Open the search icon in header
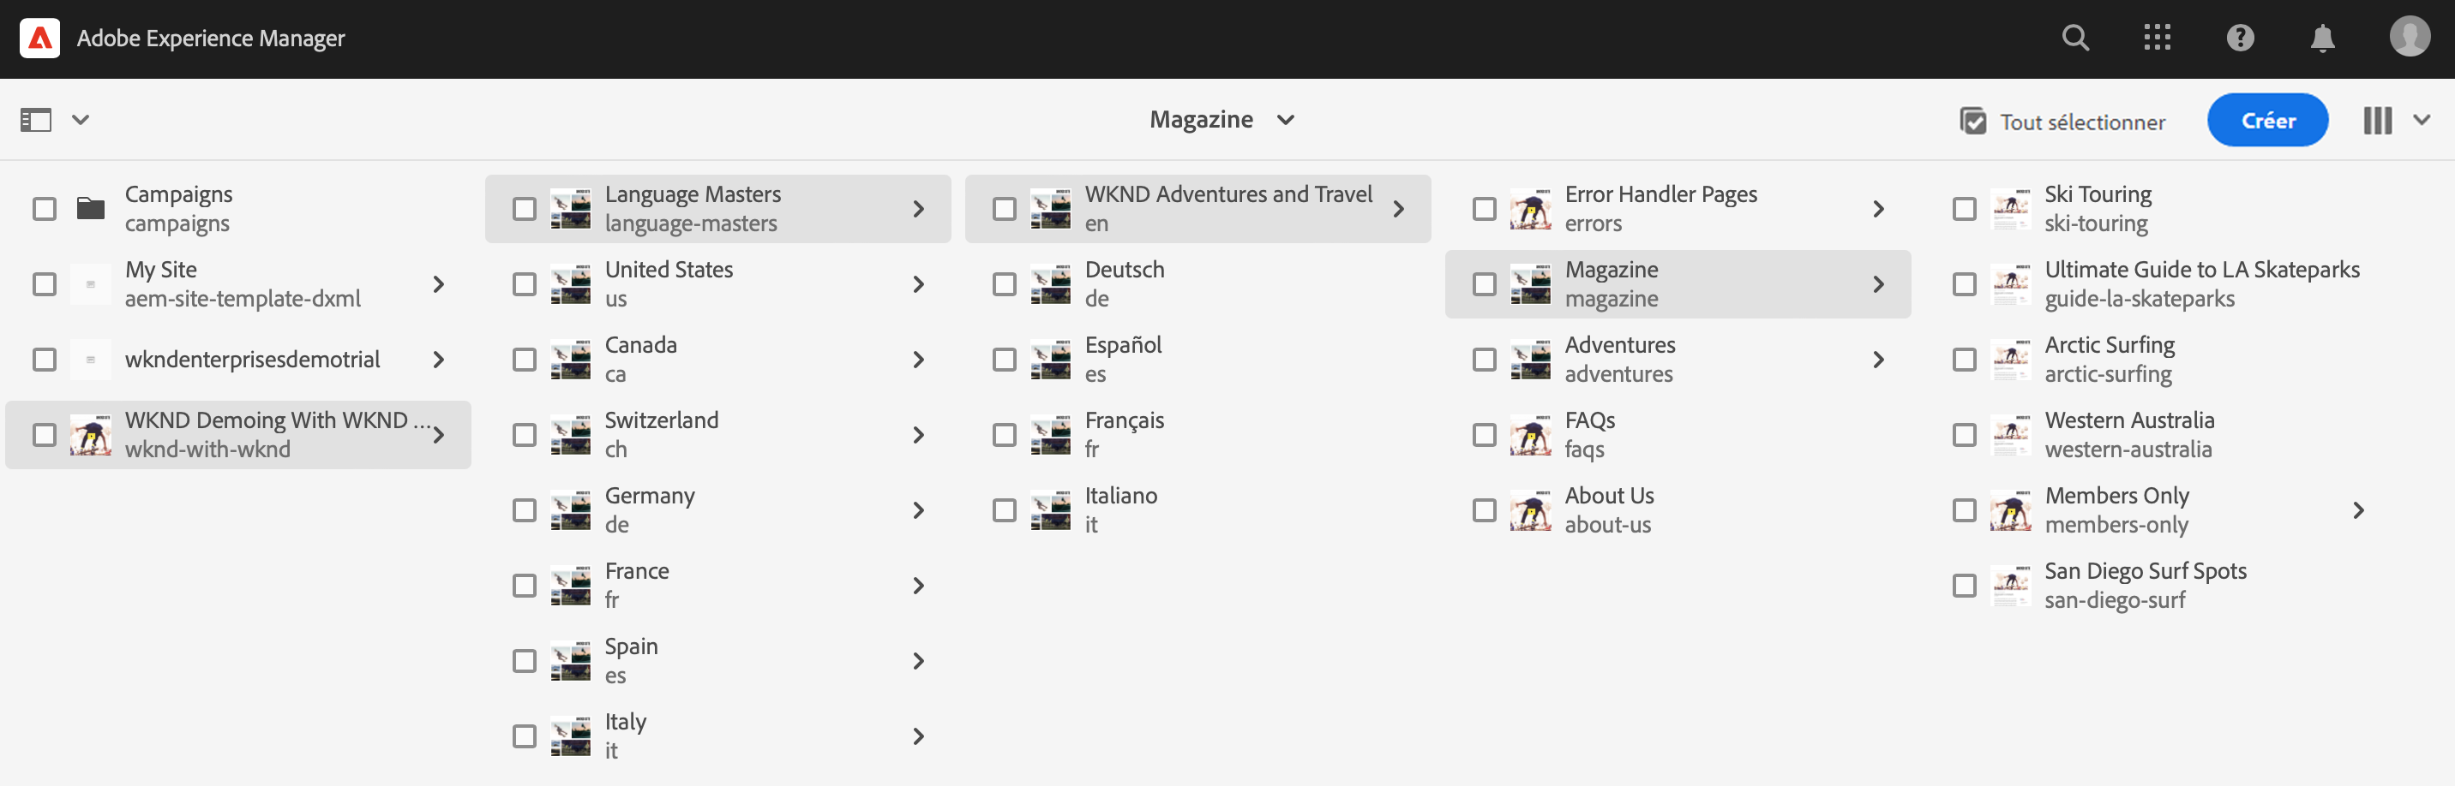Viewport: 2455px width, 786px height. 2074,38
